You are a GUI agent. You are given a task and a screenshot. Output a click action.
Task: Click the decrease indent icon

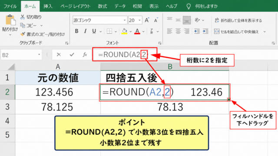click(197, 31)
